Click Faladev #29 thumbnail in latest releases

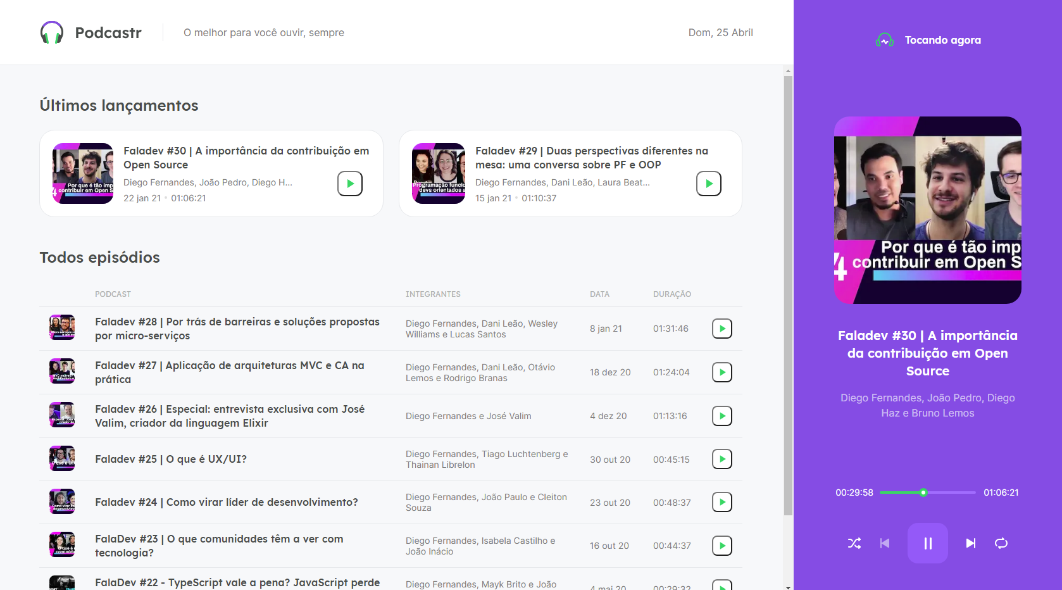click(439, 173)
